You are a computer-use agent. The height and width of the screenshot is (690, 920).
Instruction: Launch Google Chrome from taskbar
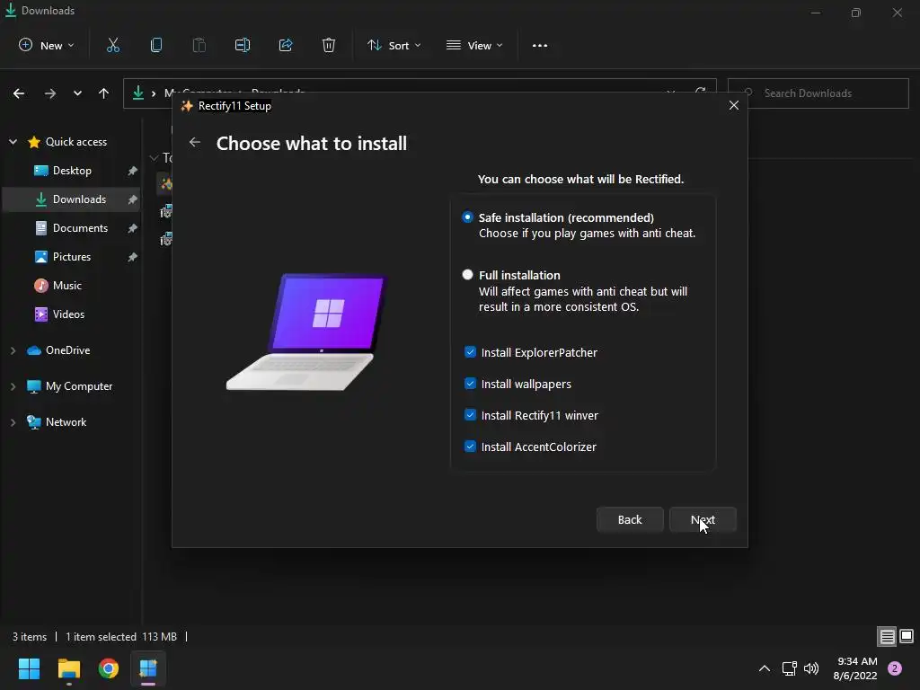point(109,668)
